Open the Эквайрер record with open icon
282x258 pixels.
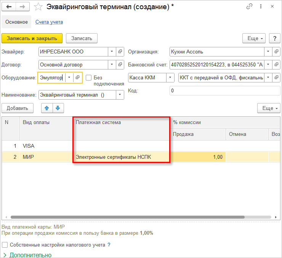click(120, 52)
